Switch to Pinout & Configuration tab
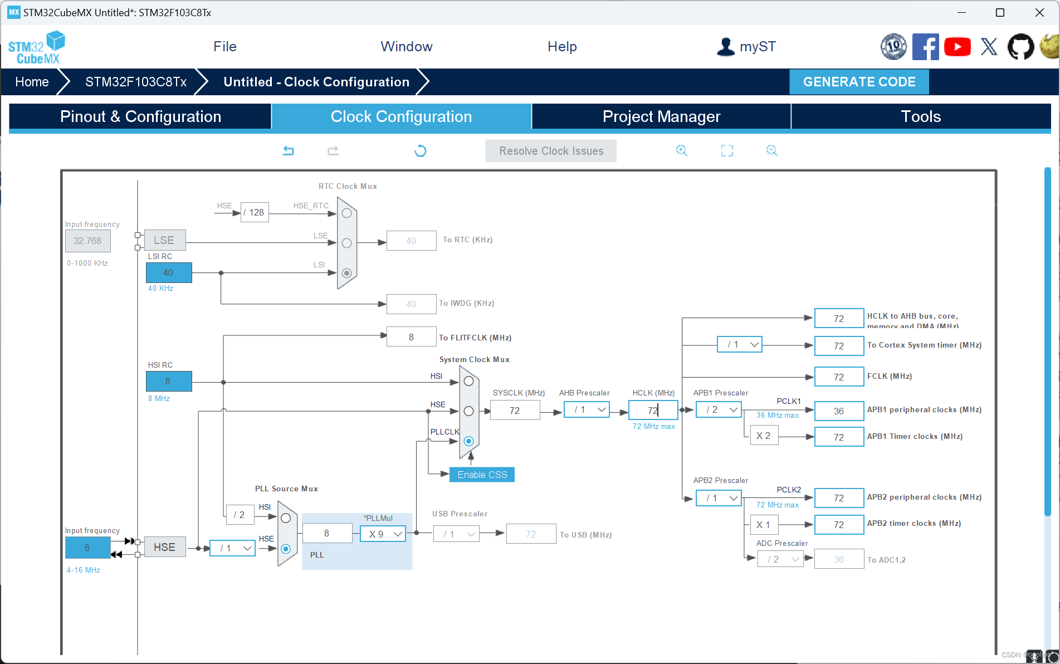1060x664 pixels. pos(140,116)
